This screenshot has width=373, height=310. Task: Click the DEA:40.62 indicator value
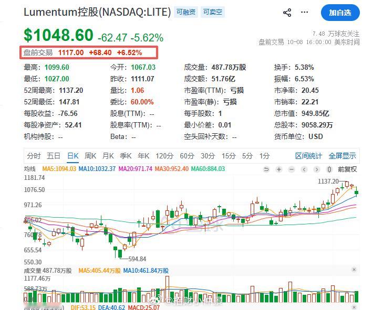tap(111, 307)
